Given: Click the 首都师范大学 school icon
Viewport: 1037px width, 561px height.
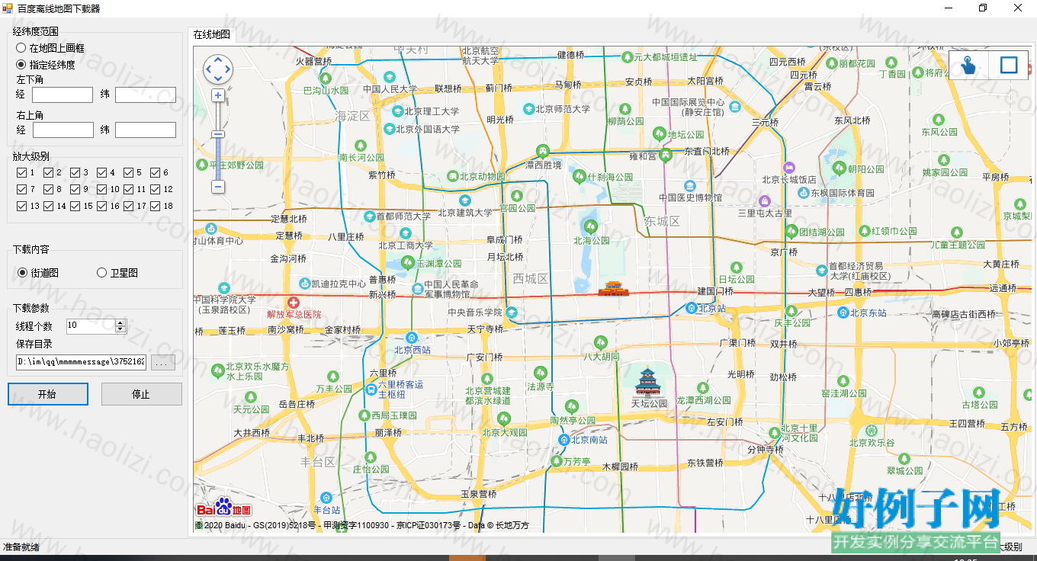Looking at the screenshot, I should 369,216.
